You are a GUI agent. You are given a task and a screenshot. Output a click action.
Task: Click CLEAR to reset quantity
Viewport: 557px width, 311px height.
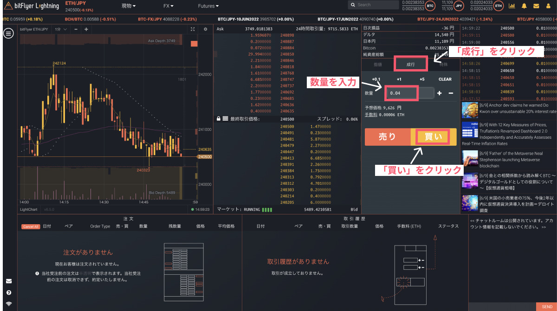(x=445, y=79)
